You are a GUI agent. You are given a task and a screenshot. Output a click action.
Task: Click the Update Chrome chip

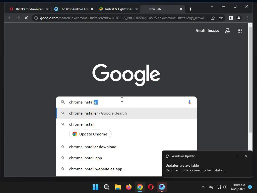(x=90, y=134)
